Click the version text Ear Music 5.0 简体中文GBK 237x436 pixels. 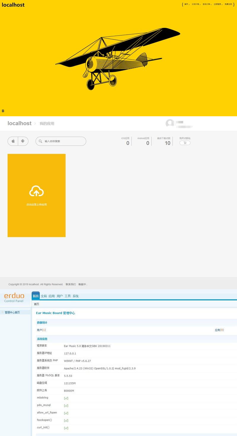pos(87,346)
